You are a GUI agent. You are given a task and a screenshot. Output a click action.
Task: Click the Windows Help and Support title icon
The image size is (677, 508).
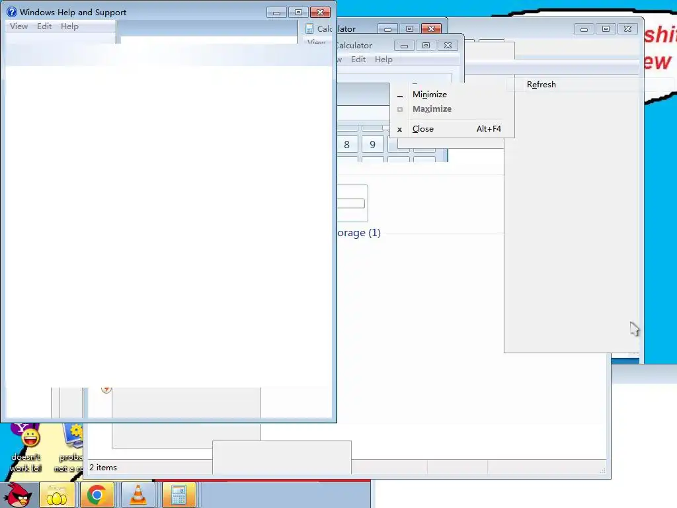pos(12,12)
